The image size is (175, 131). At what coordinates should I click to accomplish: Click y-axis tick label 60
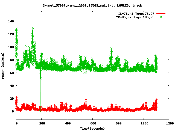pos(12,73)
